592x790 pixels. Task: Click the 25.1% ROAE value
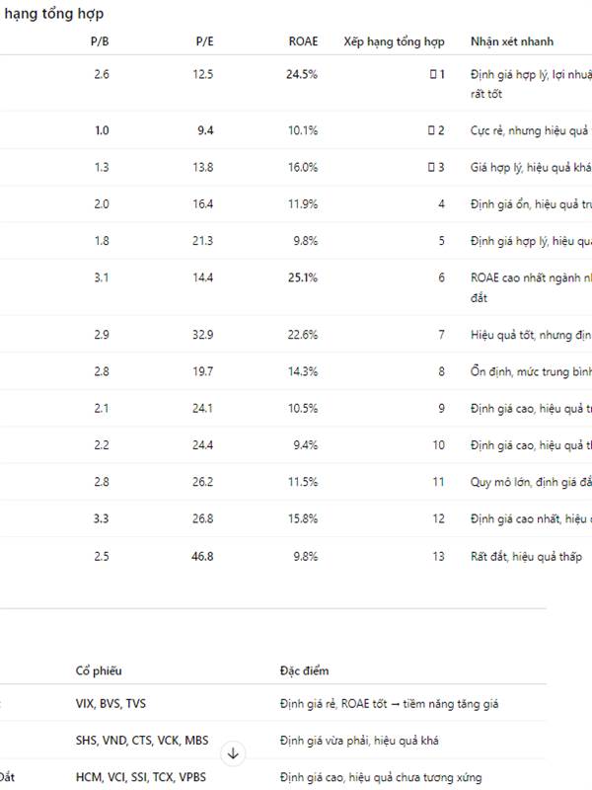pyautogui.click(x=302, y=277)
